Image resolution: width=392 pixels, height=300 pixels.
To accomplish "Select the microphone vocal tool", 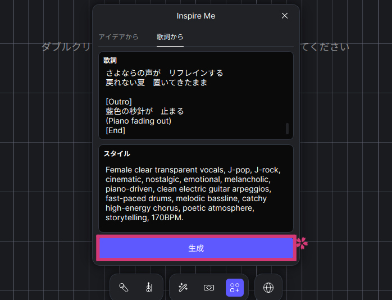I will (124, 288).
